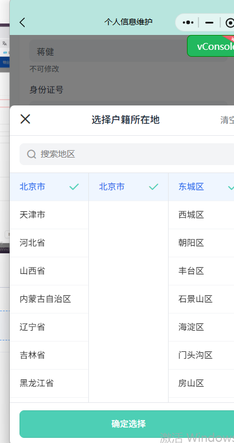Click the 蒋健 name field

[128, 51]
